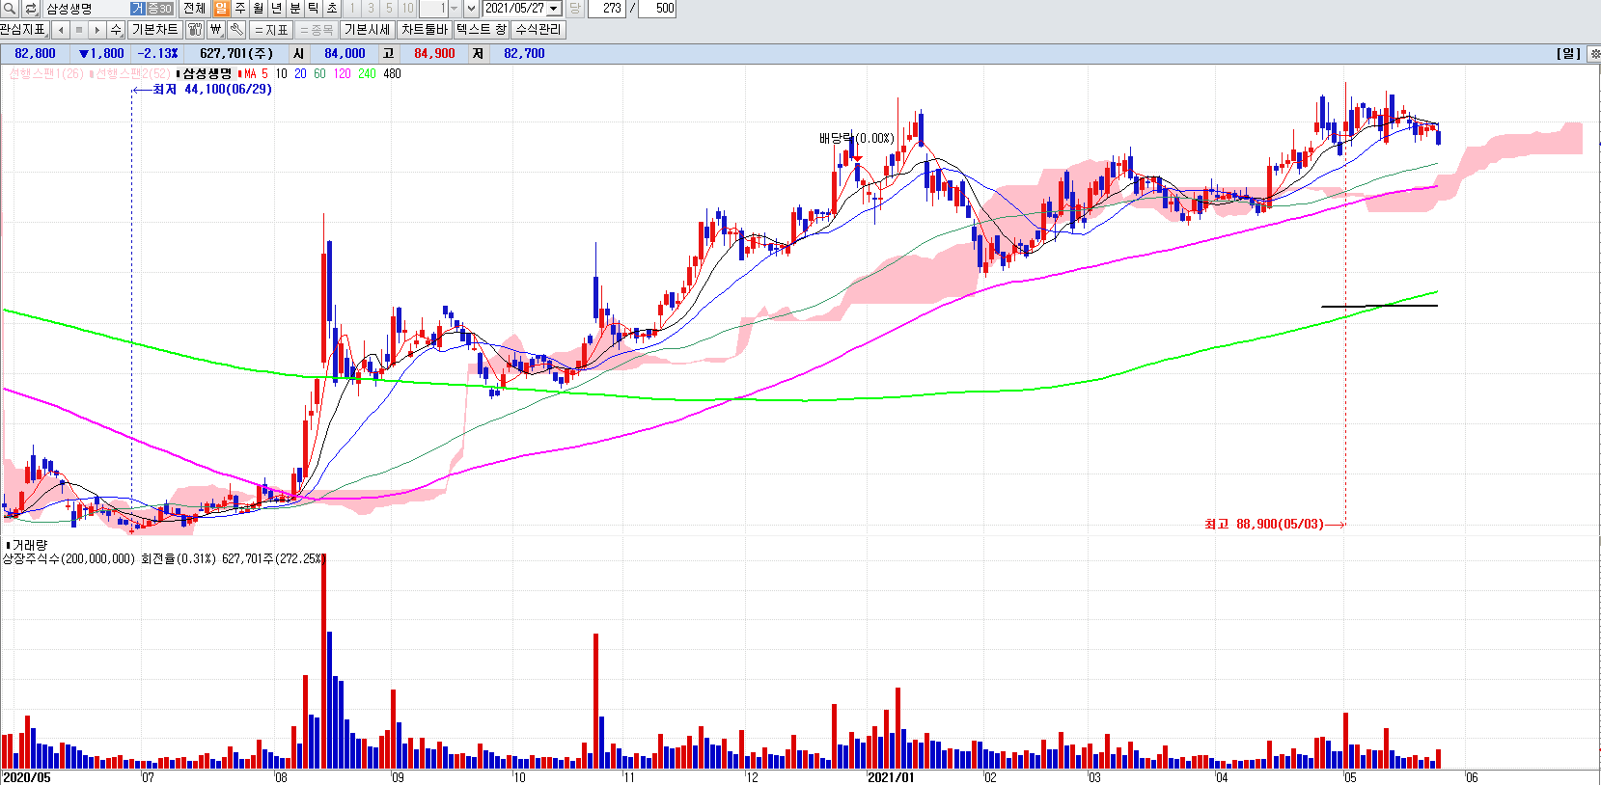Select 년 (yearly) period
This screenshot has height=785, width=1601.
click(x=277, y=9)
